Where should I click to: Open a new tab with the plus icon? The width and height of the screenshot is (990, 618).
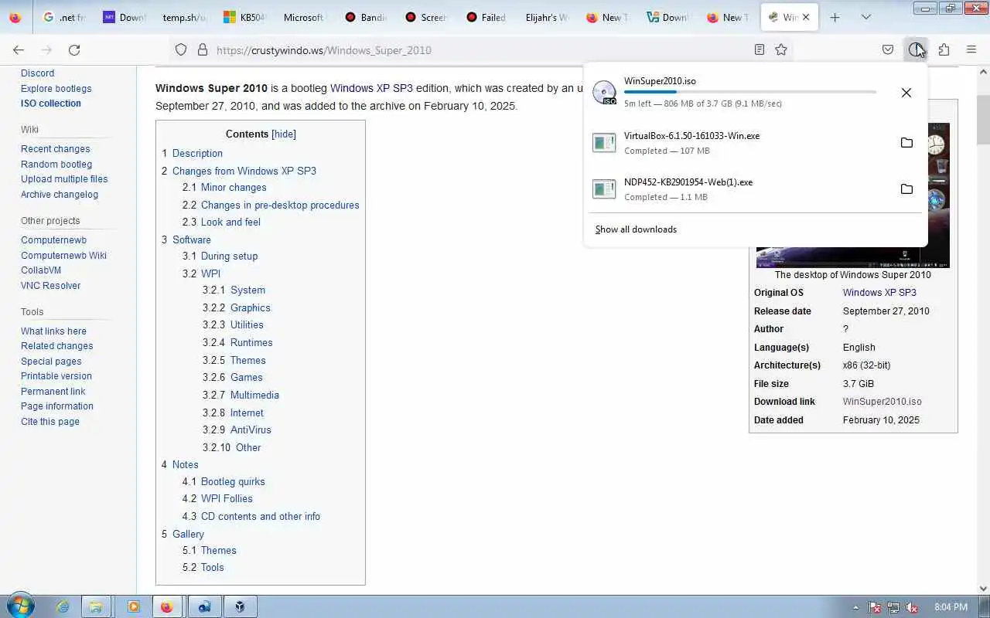click(835, 17)
